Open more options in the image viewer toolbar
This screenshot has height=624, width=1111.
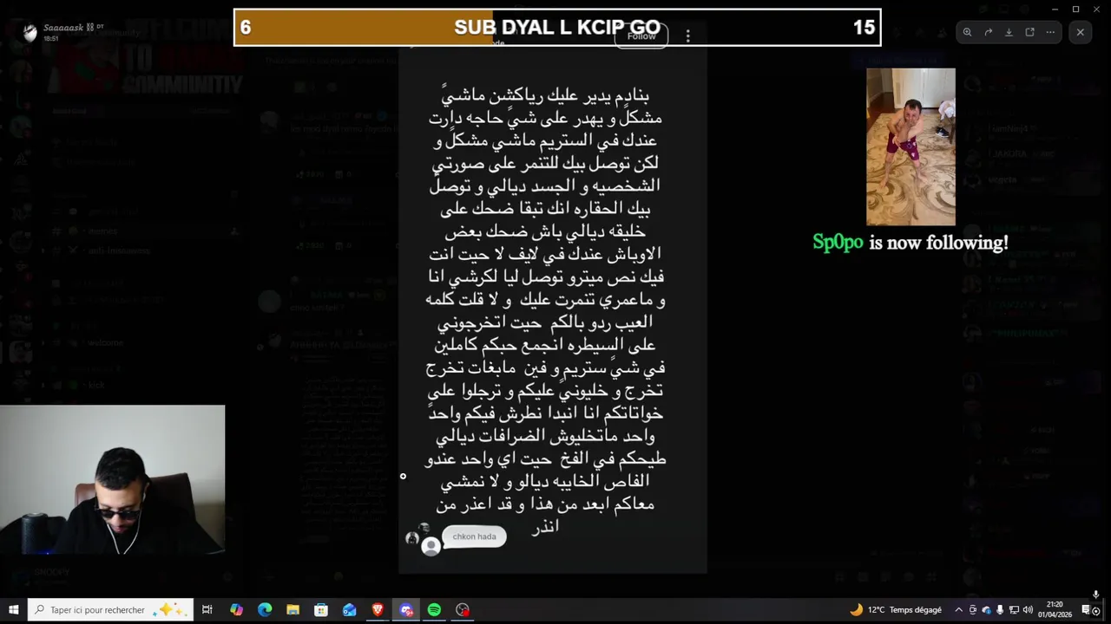(1050, 32)
